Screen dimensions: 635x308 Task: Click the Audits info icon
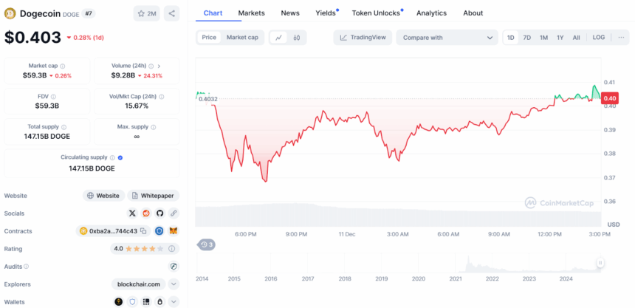point(27,267)
